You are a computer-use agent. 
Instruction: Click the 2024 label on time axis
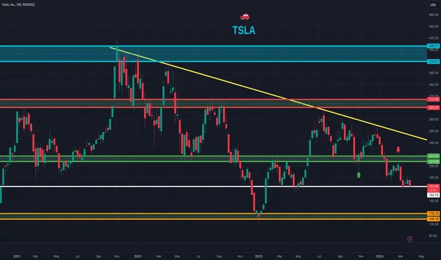[x=379, y=256]
